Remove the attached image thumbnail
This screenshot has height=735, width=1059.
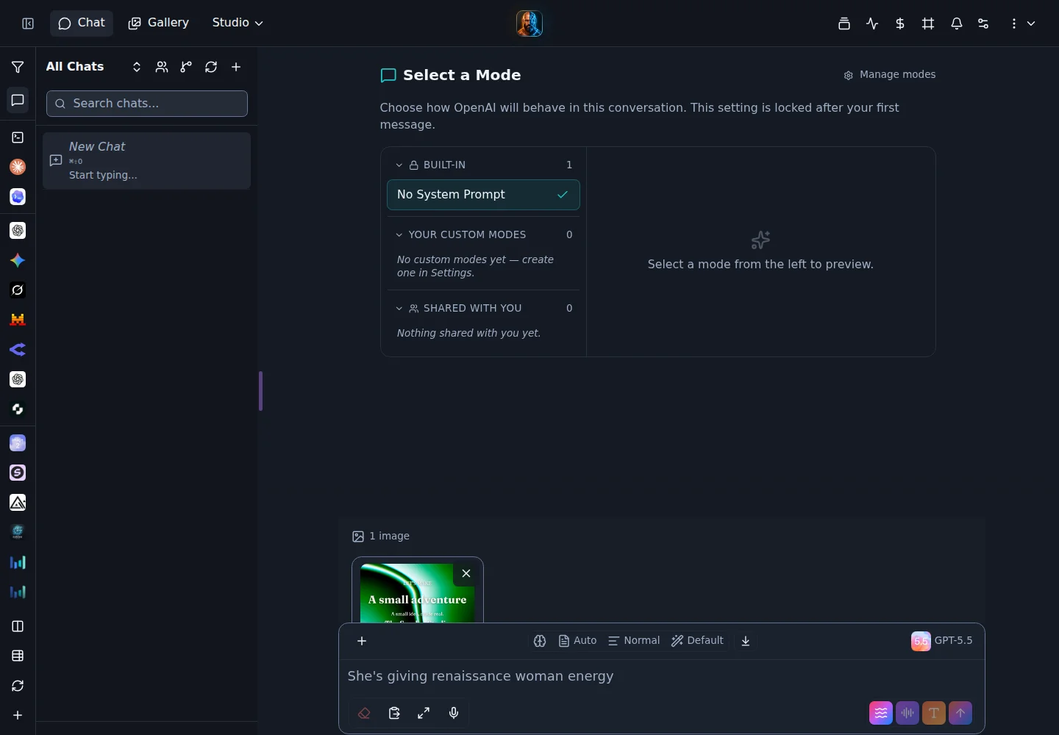pos(466,573)
